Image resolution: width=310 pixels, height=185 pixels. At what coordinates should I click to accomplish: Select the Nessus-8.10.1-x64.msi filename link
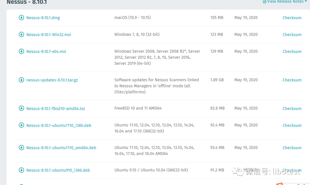point(46,51)
